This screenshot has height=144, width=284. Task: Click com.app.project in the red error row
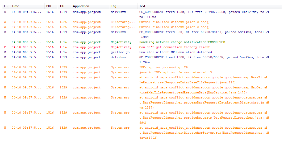[x=87, y=47]
